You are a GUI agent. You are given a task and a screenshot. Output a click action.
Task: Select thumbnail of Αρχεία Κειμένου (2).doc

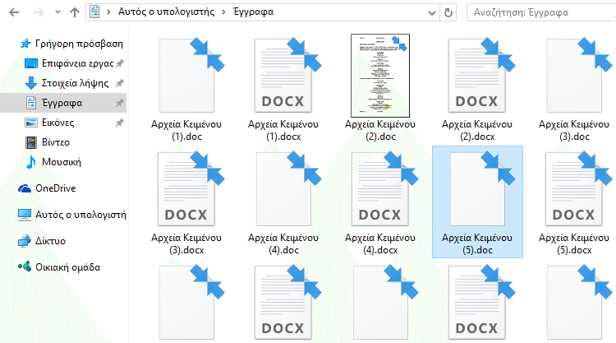(380, 76)
